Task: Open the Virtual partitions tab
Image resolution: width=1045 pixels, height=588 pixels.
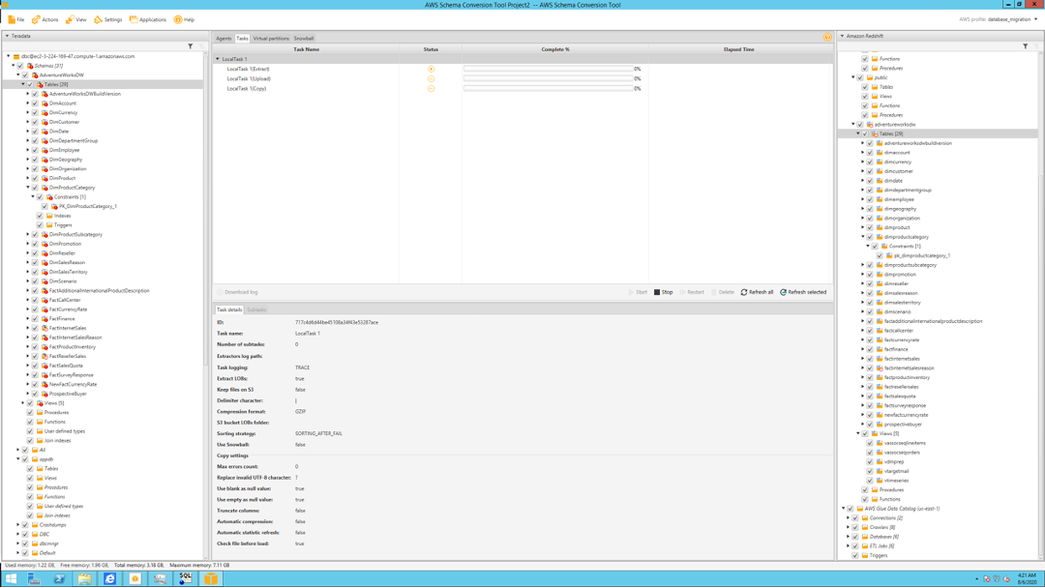Action: [x=271, y=39]
